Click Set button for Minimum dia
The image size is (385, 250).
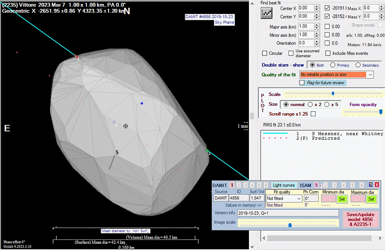point(342,199)
